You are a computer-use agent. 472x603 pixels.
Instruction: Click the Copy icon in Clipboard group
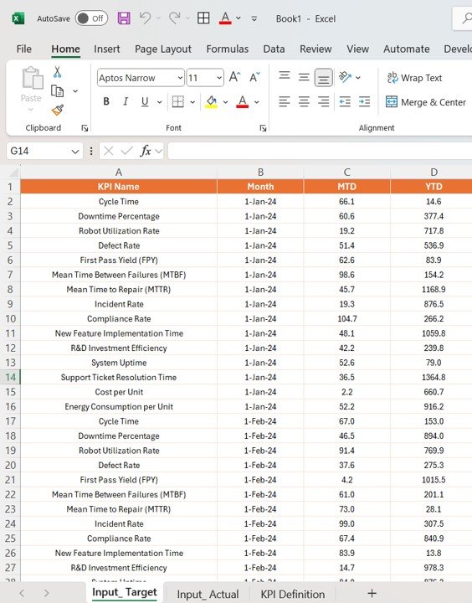tap(57, 91)
